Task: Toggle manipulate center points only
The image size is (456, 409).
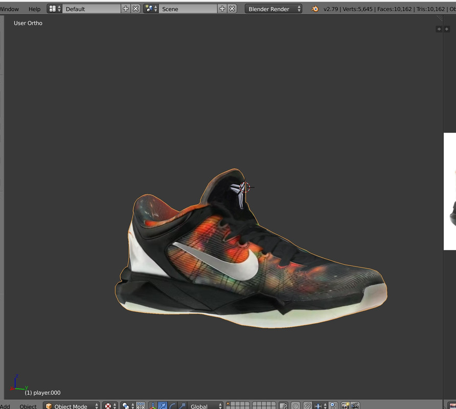Action: (x=141, y=406)
